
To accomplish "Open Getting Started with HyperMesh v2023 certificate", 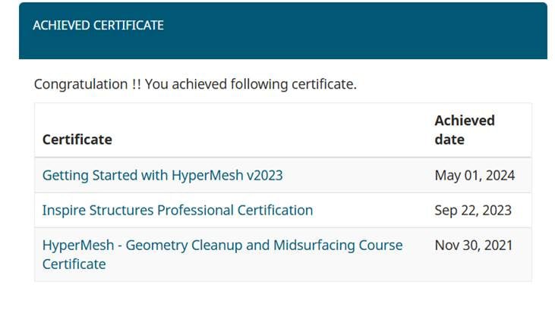I will [162, 176].
